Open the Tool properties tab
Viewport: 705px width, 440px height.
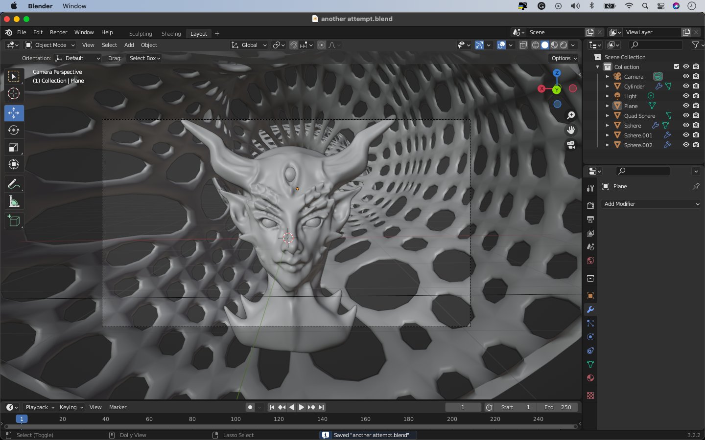[590, 188]
